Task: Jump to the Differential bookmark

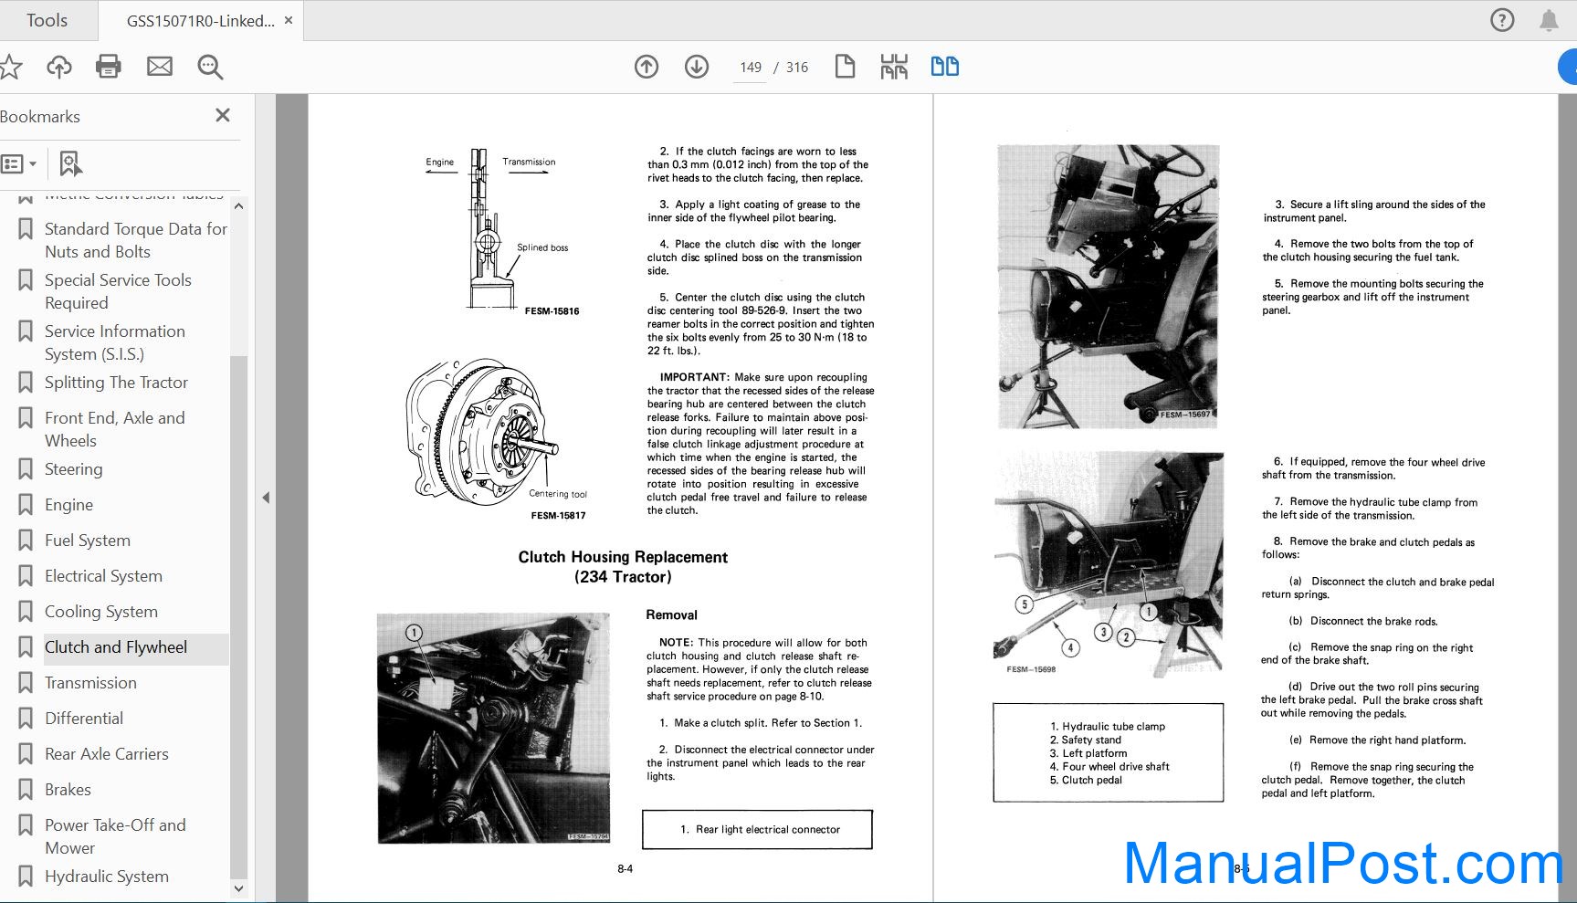Action: tap(84, 719)
